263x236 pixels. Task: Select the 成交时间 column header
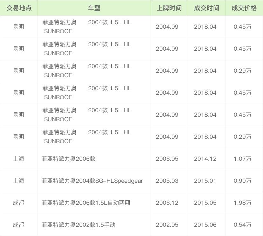tap(206, 8)
